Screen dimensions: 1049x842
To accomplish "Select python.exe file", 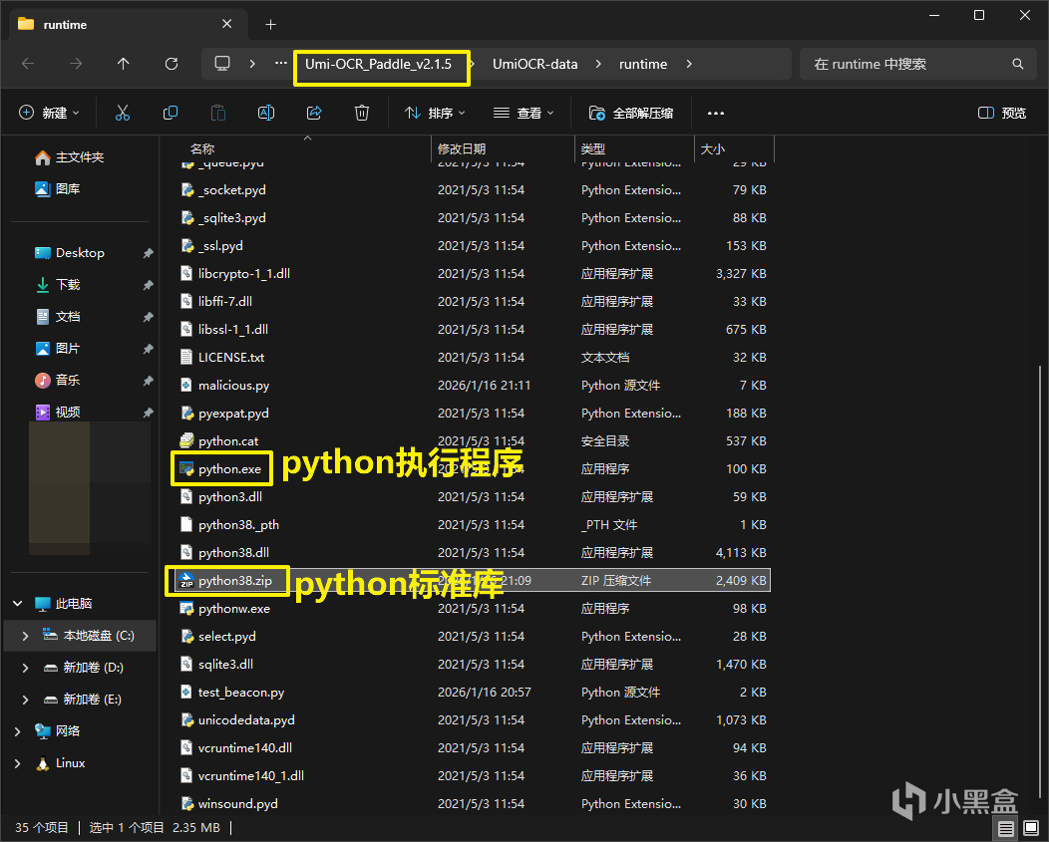I will (230, 469).
